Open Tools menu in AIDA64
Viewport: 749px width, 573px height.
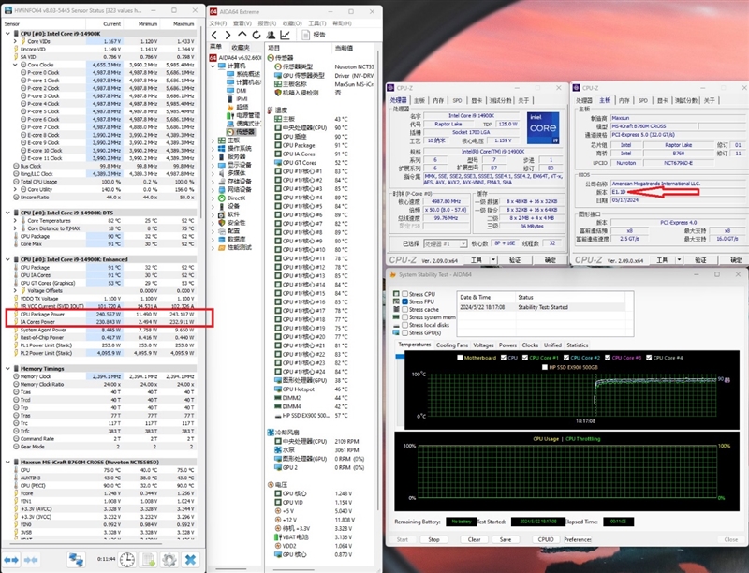click(317, 22)
